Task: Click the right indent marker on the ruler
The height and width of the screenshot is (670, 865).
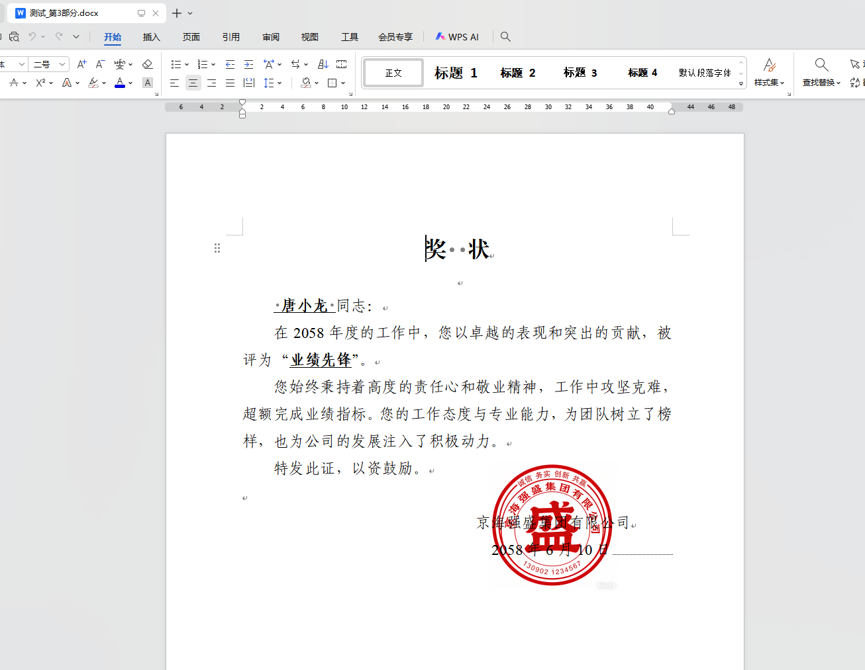Action: pyautogui.click(x=672, y=111)
